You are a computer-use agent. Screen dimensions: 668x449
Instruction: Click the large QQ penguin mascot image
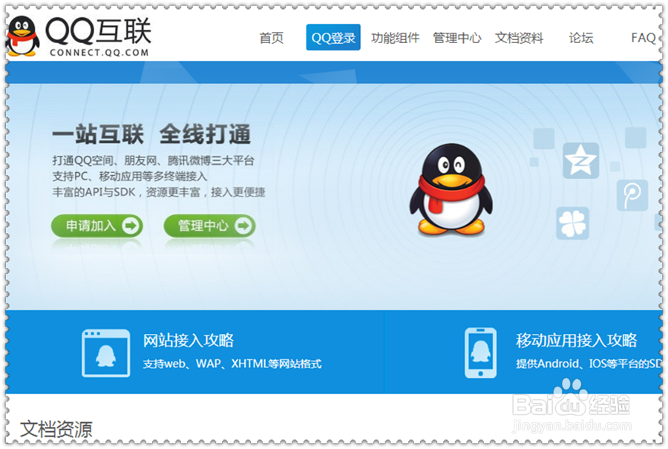pos(451,189)
